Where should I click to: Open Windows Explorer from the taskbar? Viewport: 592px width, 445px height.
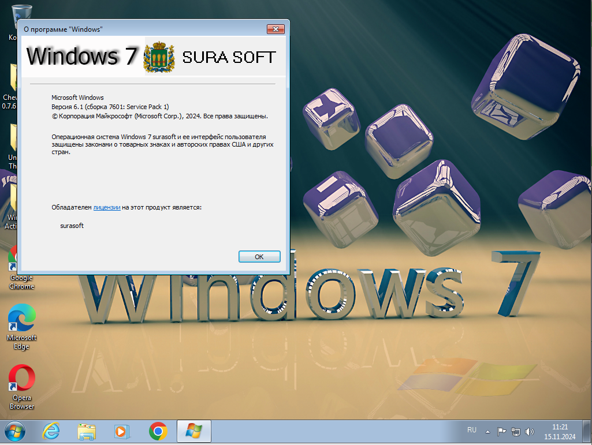[87, 431]
